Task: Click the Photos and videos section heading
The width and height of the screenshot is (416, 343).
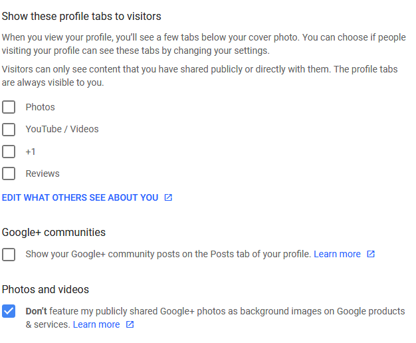Action: 45,289
